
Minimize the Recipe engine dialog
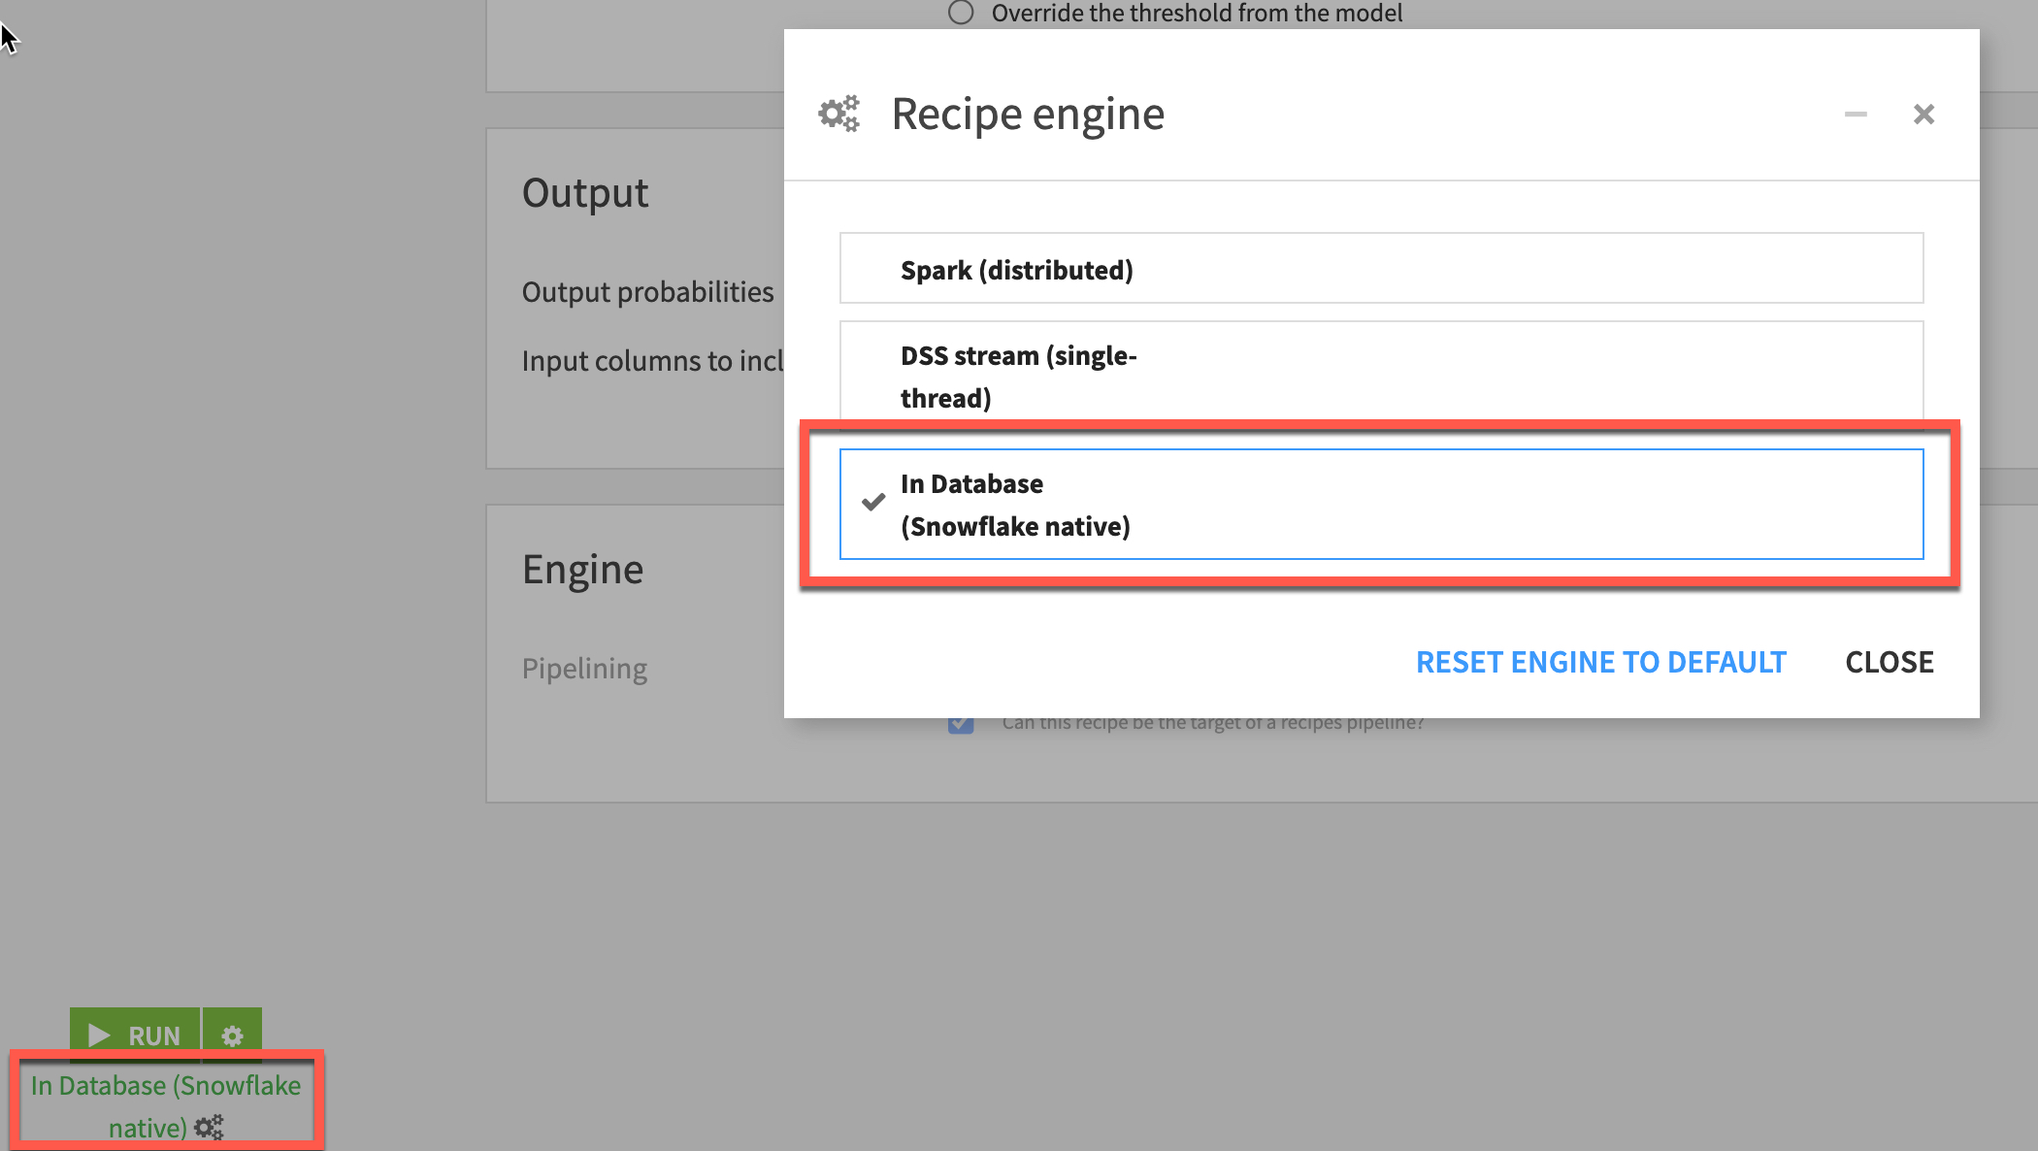[x=1856, y=115]
